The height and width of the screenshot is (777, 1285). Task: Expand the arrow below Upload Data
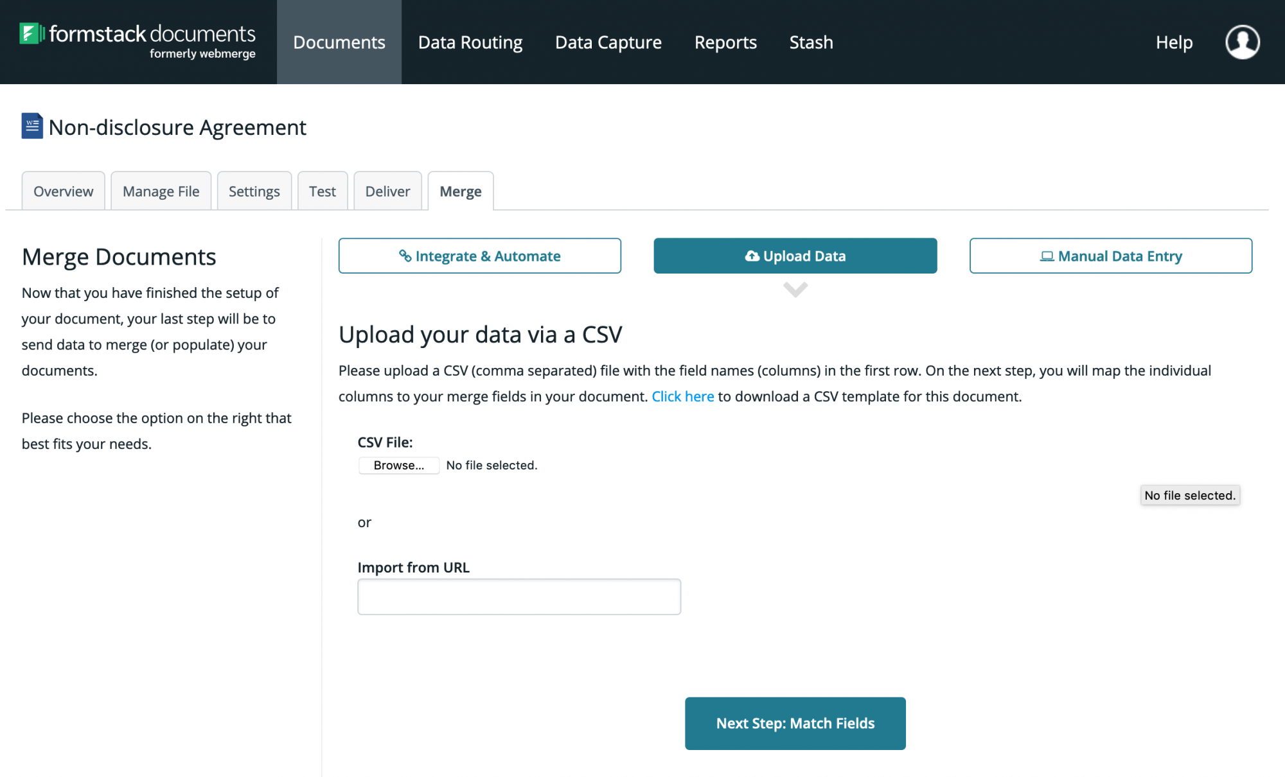(795, 290)
